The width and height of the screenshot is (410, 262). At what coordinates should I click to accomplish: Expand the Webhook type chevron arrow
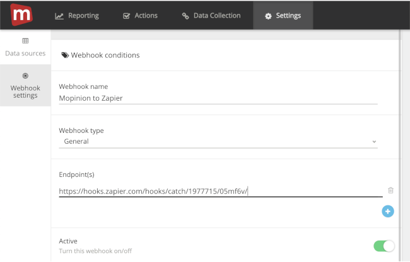(x=374, y=142)
